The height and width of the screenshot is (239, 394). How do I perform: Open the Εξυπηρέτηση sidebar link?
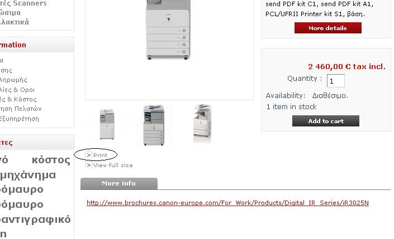coord(20,119)
